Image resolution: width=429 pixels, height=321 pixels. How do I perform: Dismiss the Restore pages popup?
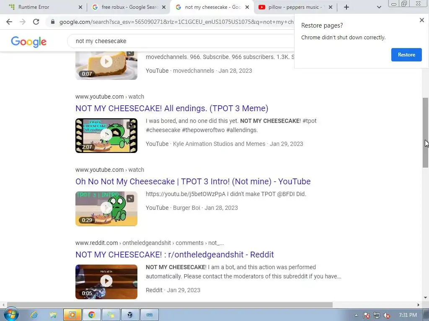pyautogui.click(x=421, y=20)
